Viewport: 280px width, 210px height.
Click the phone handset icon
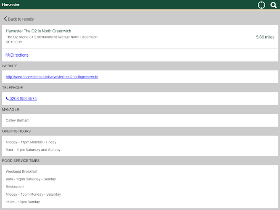pyautogui.click(x=7, y=98)
